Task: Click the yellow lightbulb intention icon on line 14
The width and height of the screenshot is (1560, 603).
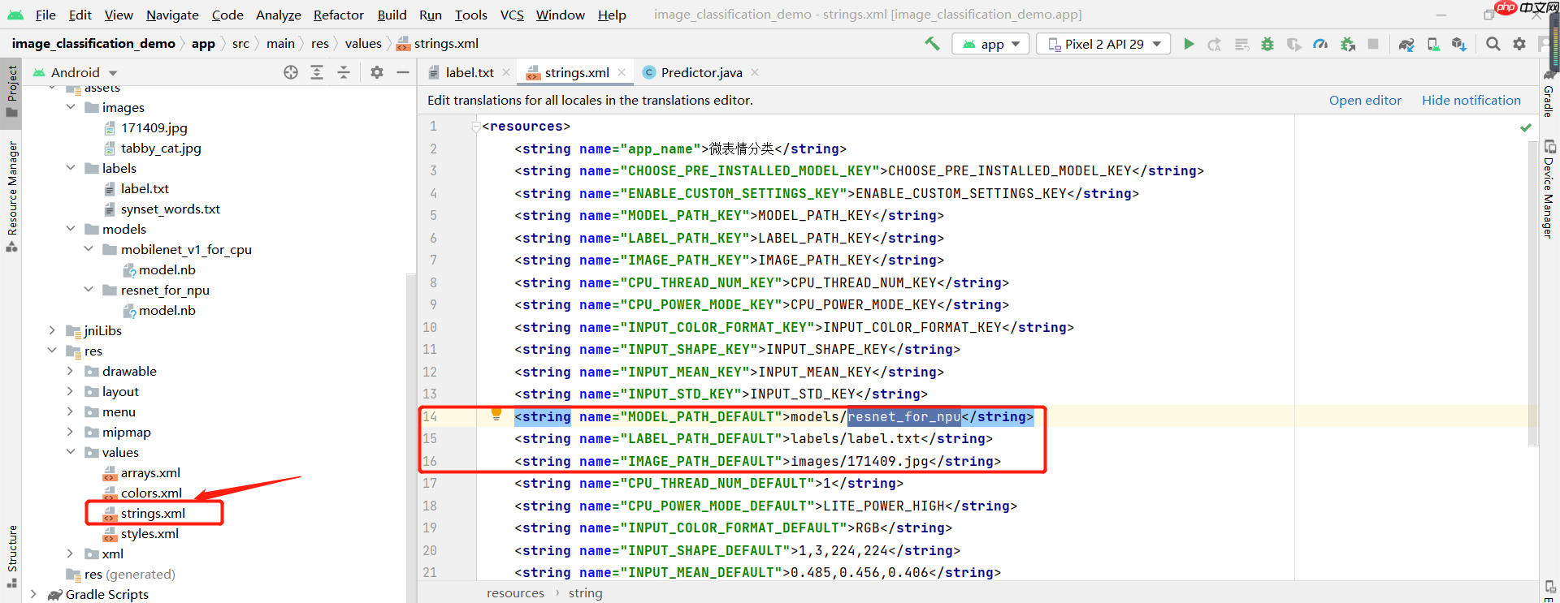Action: pos(496,414)
